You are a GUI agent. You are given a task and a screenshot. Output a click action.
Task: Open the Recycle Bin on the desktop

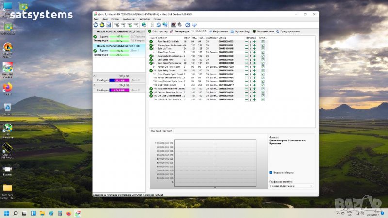8,107
